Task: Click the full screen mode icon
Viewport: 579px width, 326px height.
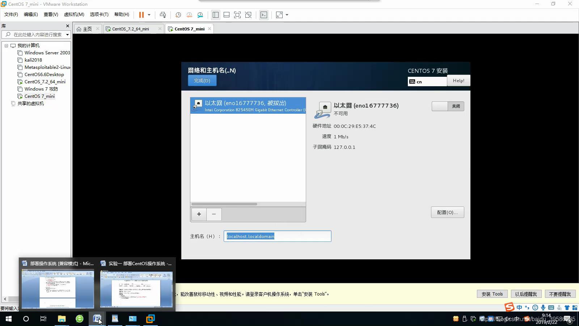Action: 237,15
